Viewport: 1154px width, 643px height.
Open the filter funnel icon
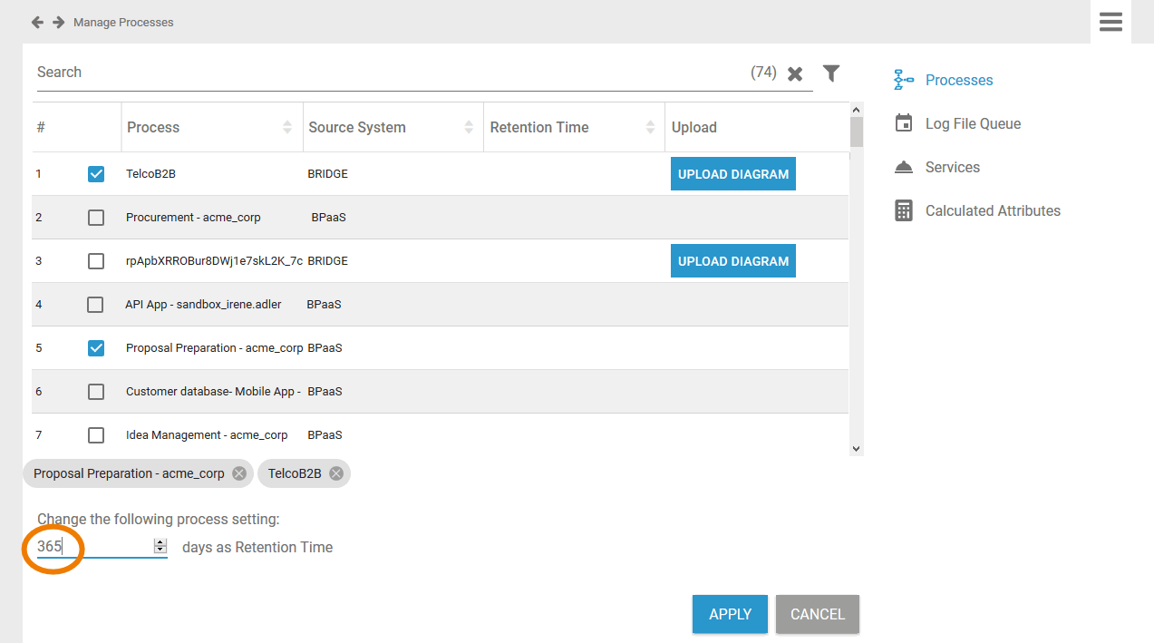[x=830, y=73]
